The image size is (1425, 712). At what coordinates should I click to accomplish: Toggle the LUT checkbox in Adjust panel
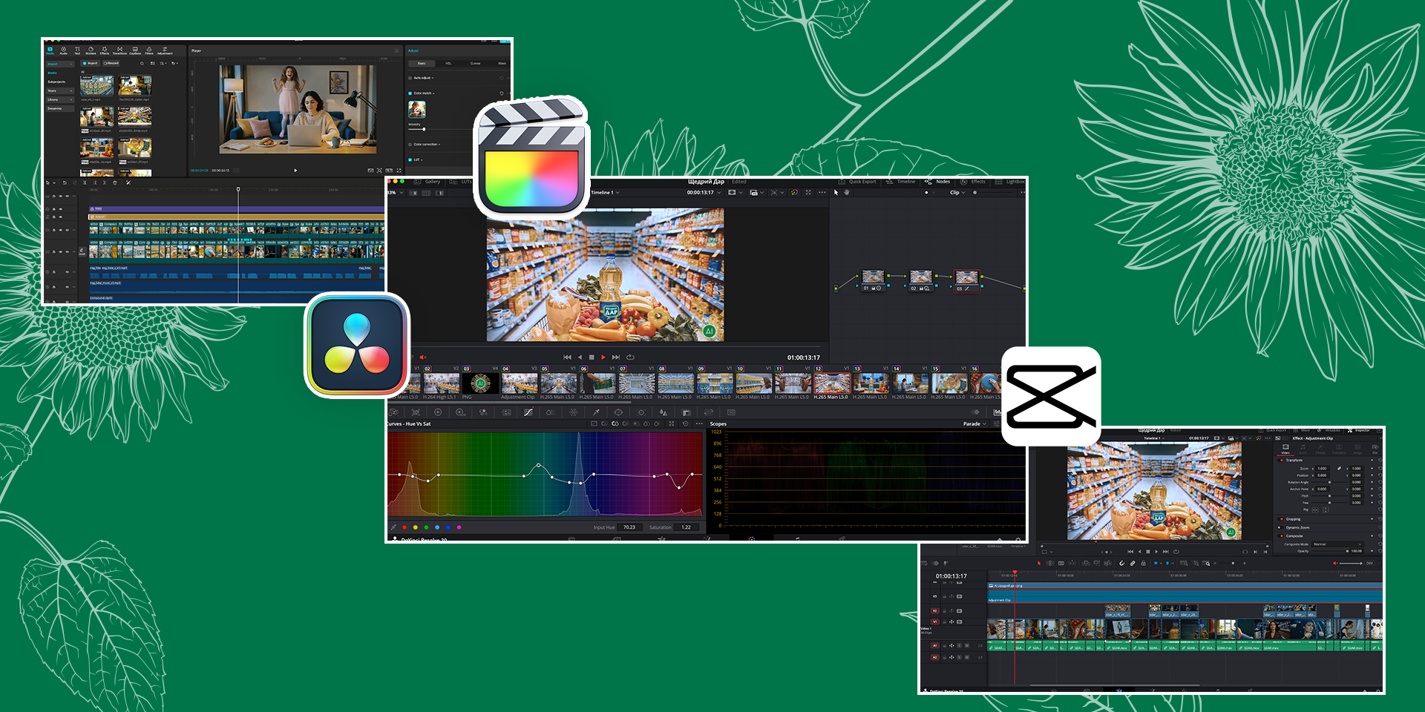[410, 159]
